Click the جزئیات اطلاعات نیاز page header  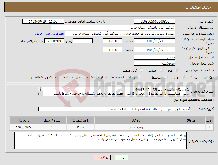(x=198, y=7)
